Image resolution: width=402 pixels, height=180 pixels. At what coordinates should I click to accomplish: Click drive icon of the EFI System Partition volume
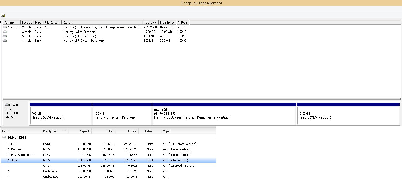click(x=5, y=41)
